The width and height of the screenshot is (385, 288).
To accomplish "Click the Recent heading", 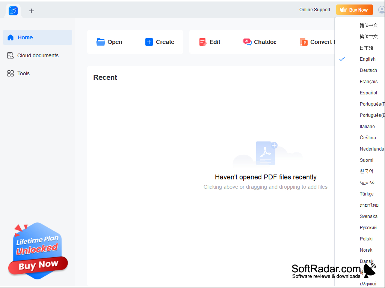I will [x=105, y=78].
